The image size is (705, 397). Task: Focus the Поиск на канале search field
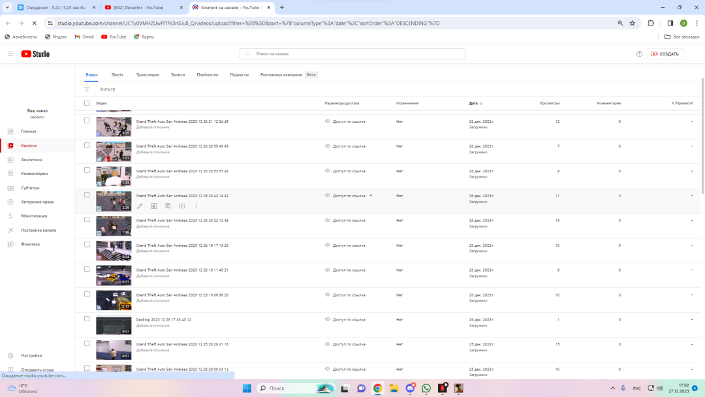pos(352,54)
